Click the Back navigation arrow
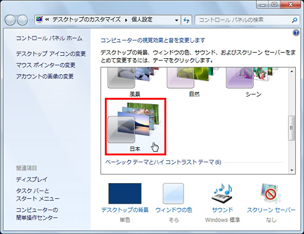Image resolution: width=304 pixels, height=234 pixels. click(x=10, y=20)
